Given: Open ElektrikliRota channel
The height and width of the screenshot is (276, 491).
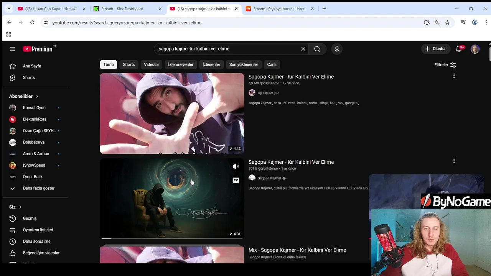Looking at the screenshot, I should coord(35,119).
